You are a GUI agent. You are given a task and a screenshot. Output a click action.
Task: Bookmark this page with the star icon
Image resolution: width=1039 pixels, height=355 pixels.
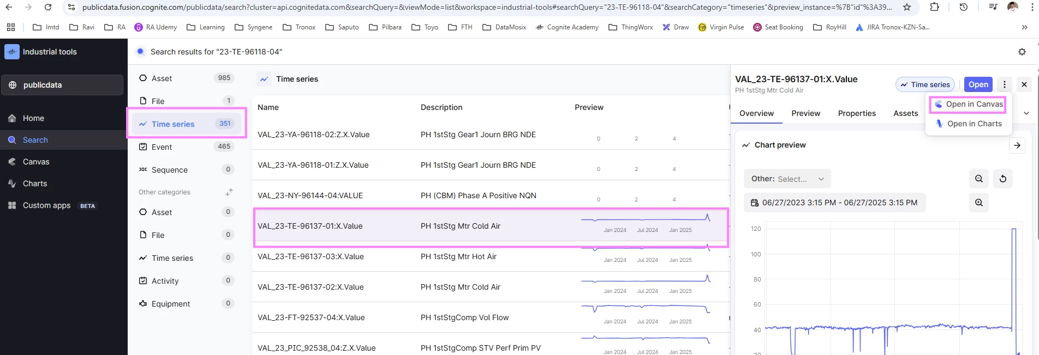click(907, 7)
